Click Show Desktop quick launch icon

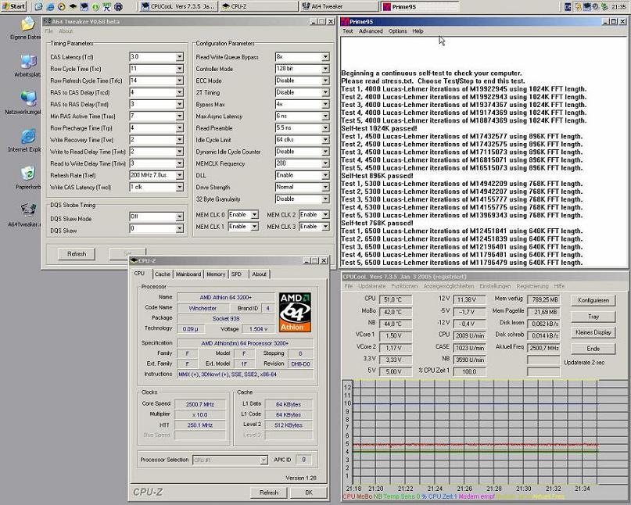(x=38, y=7)
